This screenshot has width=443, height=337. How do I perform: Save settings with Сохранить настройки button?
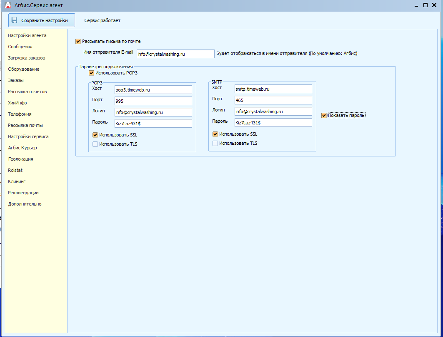[42, 20]
